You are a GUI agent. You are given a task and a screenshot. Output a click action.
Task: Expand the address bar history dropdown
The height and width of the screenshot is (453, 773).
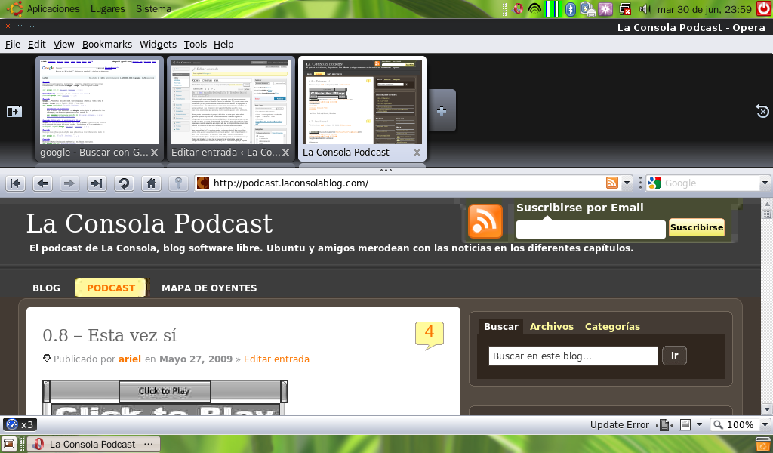[x=627, y=183]
